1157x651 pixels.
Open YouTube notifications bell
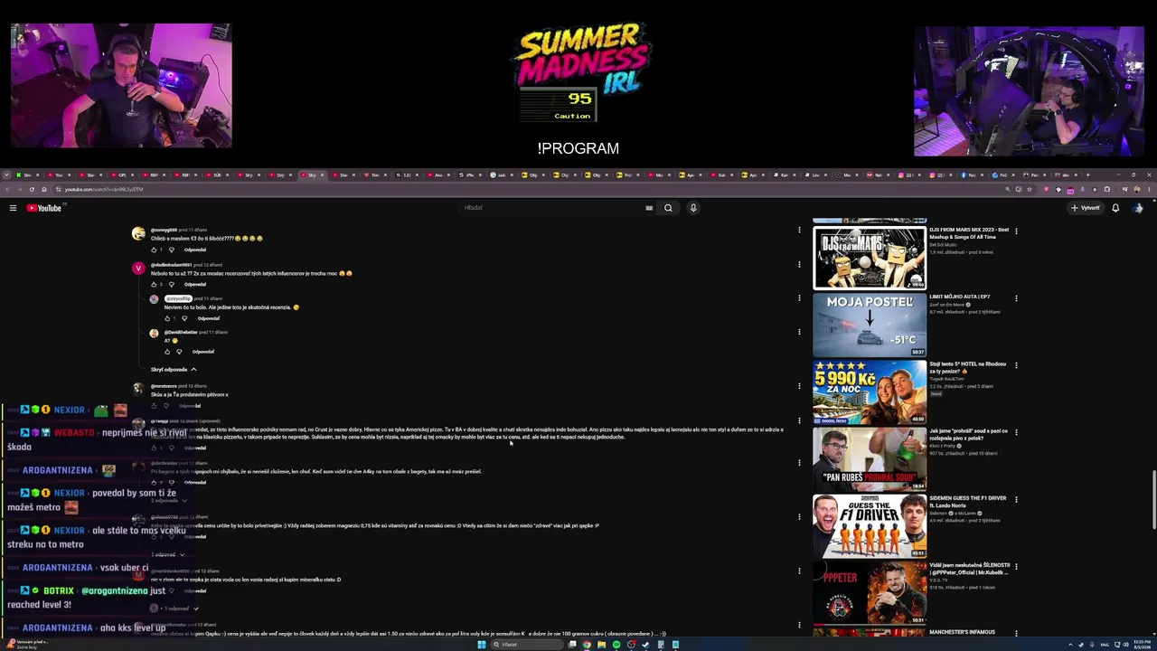tap(1115, 208)
